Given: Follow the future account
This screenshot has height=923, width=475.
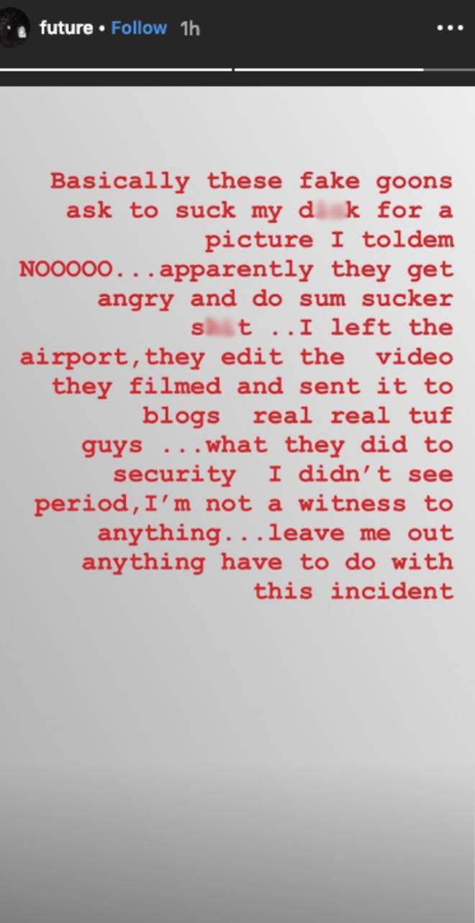Looking at the screenshot, I should [x=139, y=28].
